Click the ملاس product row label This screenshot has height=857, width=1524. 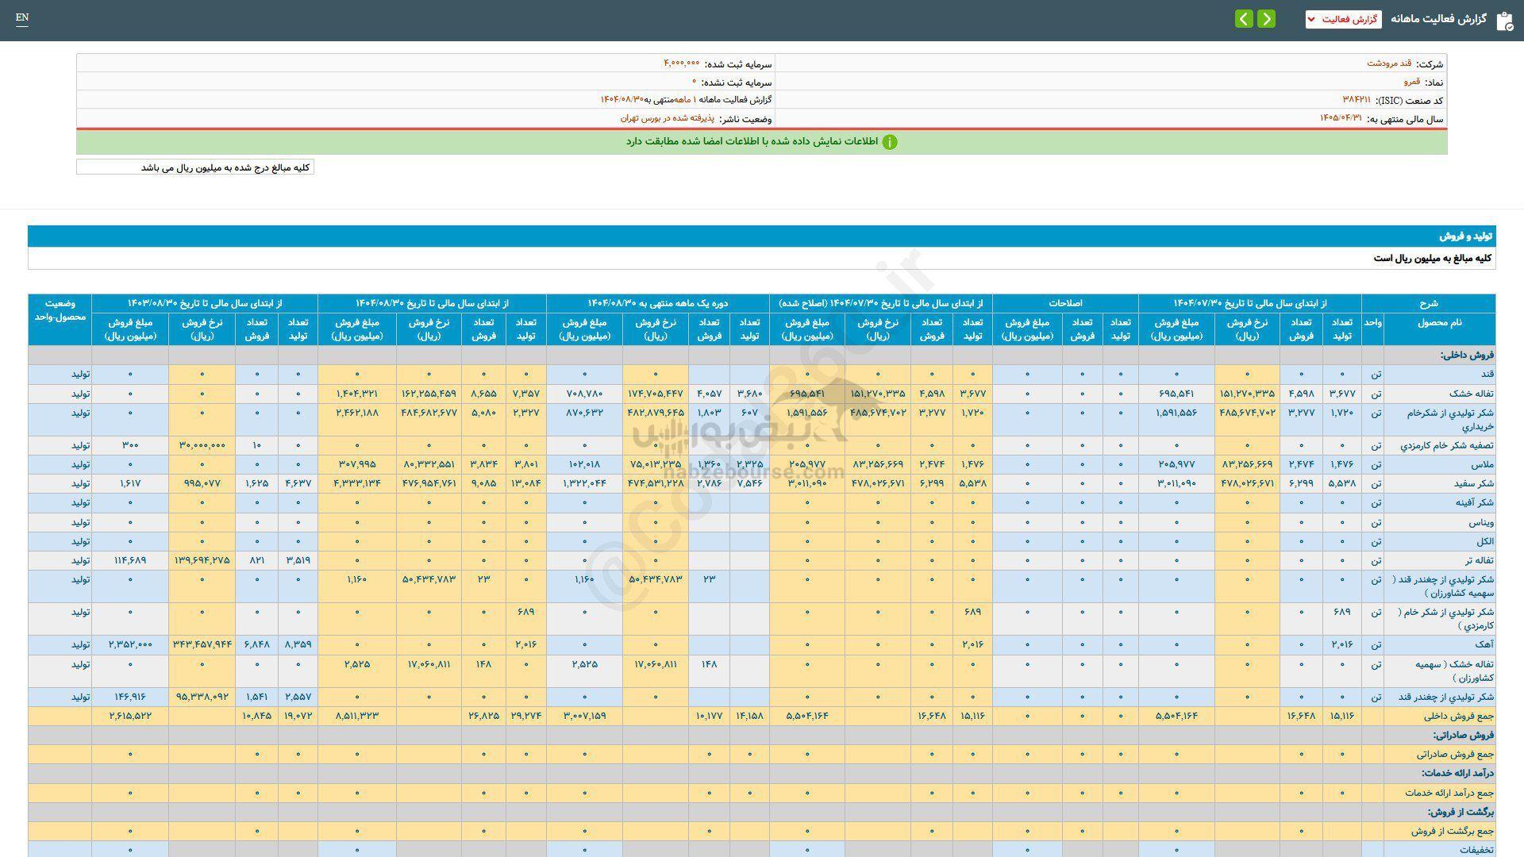pyautogui.click(x=1484, y=464)
